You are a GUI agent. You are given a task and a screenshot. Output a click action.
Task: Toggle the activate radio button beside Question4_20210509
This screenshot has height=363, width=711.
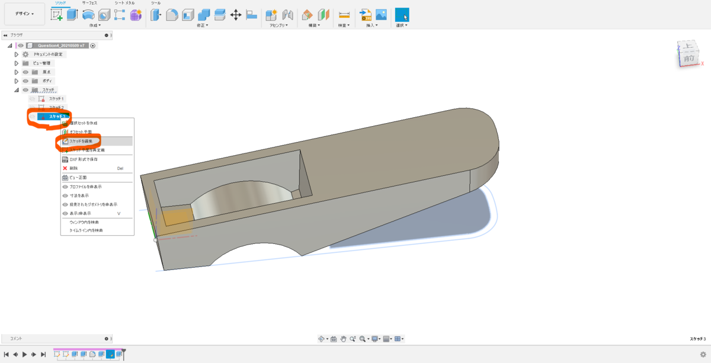[93, 46]
